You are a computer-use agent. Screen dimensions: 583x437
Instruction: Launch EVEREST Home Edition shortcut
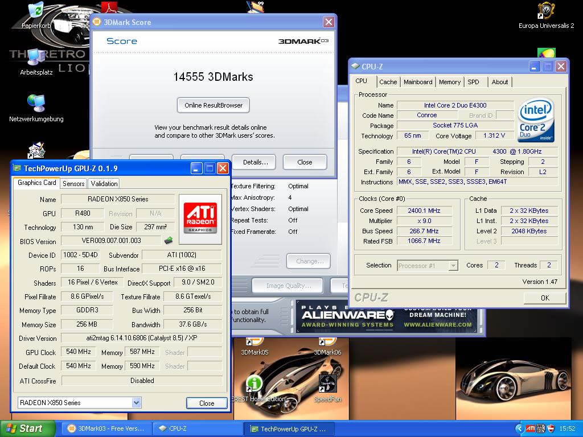tap(254, 384)
